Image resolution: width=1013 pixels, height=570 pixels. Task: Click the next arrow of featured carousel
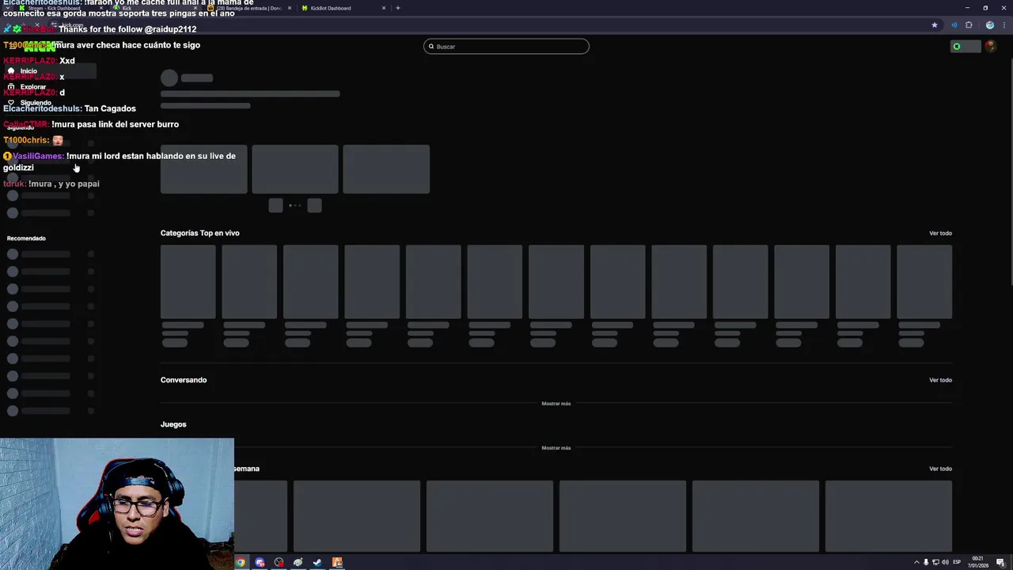314,206
